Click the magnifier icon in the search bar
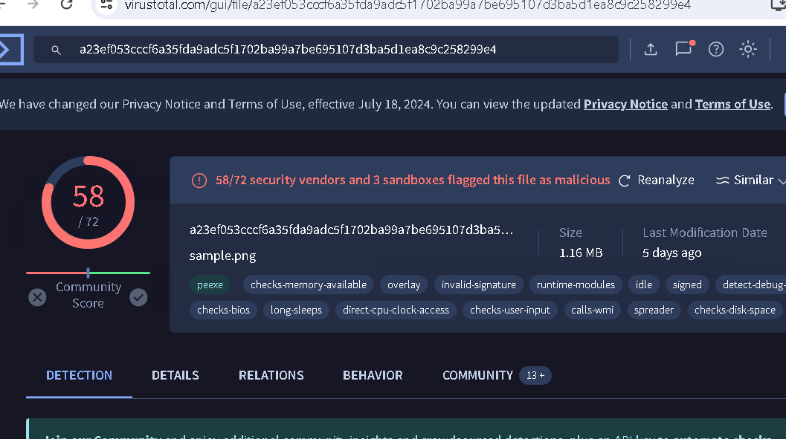786x439 pixels. click(x=57, y=49)
